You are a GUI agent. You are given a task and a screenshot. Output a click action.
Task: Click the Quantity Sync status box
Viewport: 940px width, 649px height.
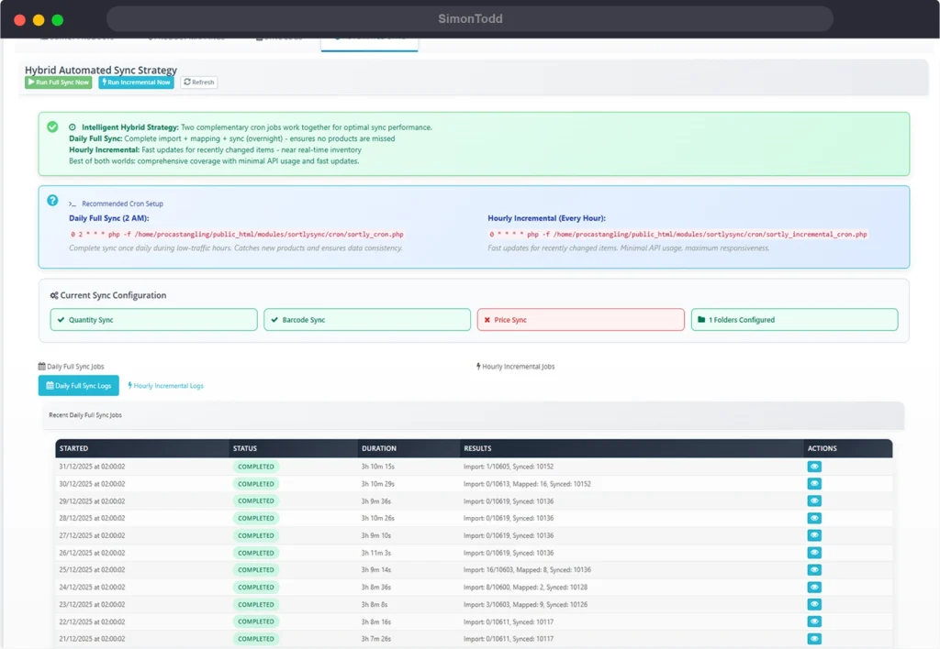153,320
